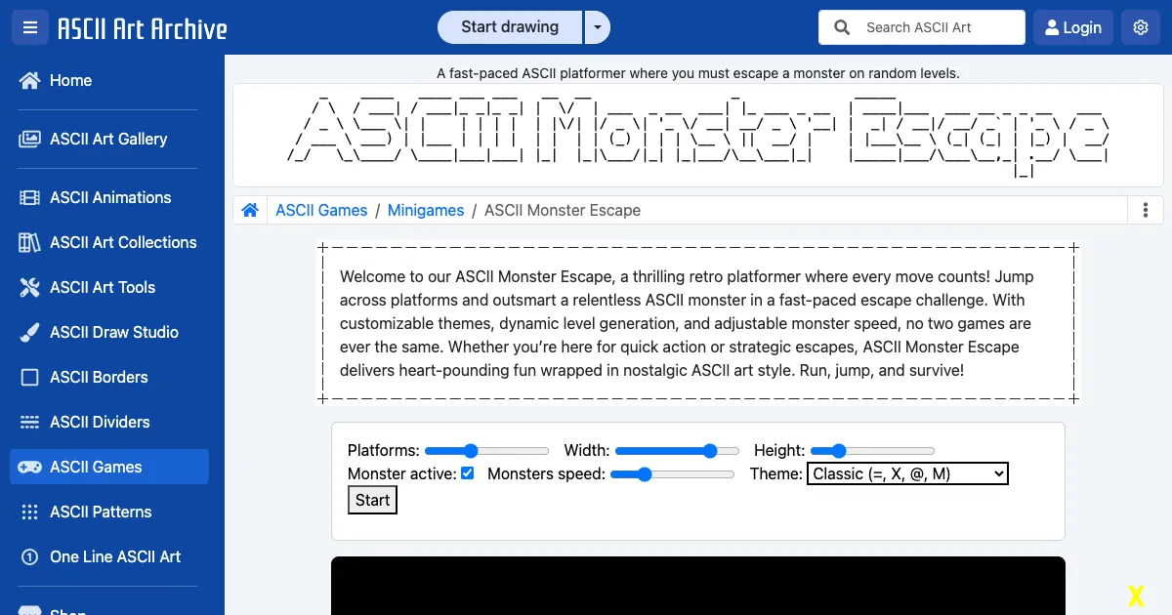Screen dimensions: 1172x615
Task: Toggle the Monster active checkbox
Action: click(468, 473)
